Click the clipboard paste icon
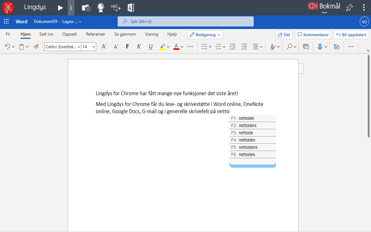The width and height of the screenshot is (371, 232). (x=21, y=46)
